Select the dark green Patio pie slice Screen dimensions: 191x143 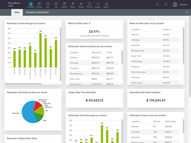(x=39, y=117)
